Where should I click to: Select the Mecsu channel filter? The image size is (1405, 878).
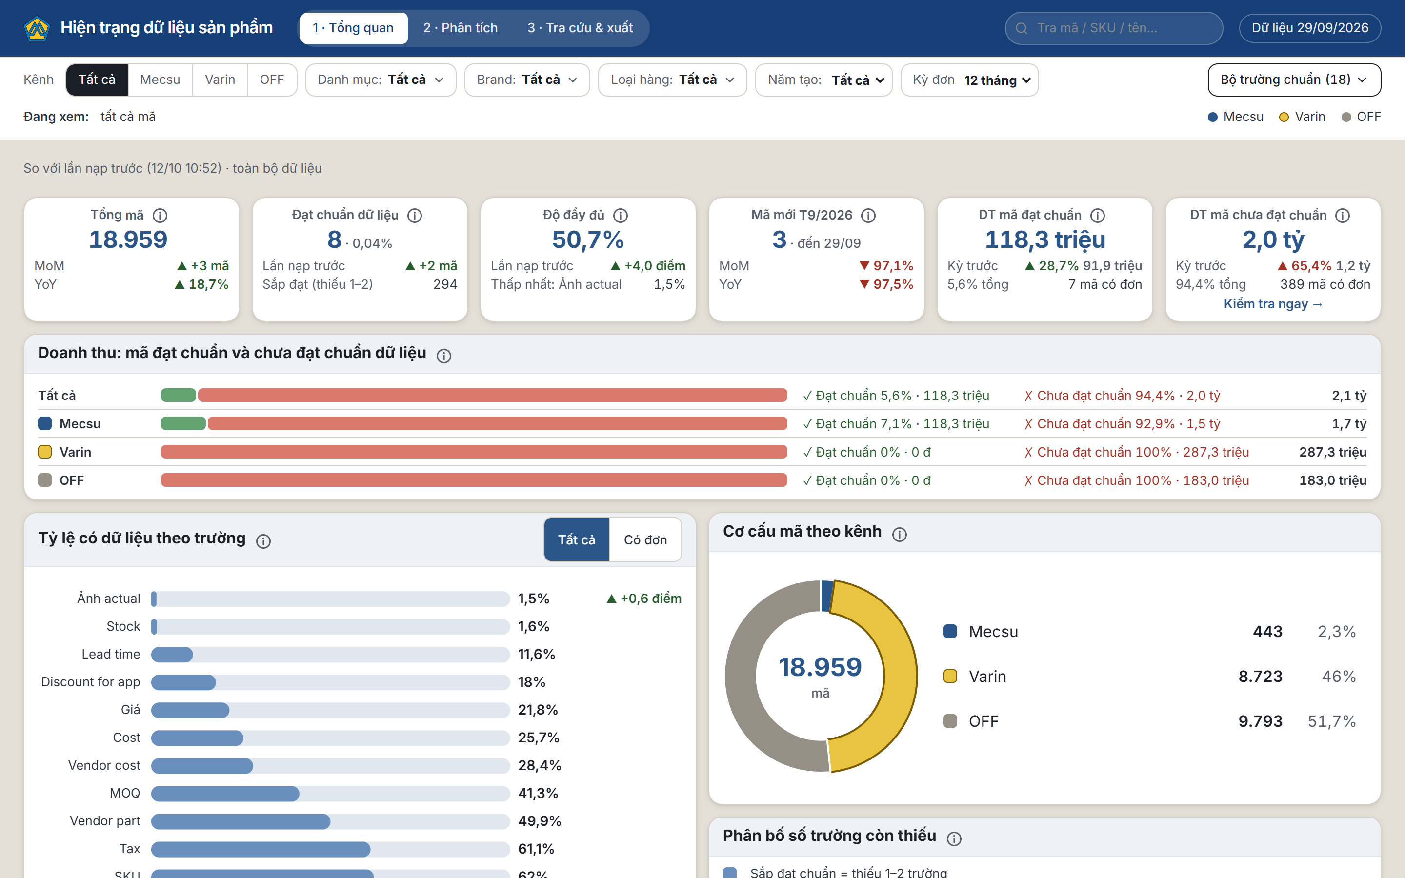pyautogui.click(x=160, y=80)
